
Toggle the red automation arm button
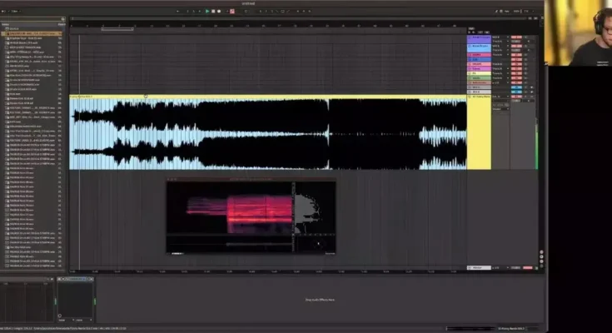coord(231,11)
